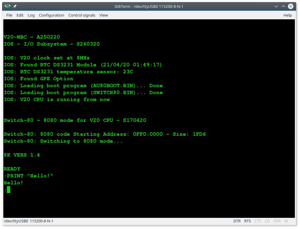The height and width of the screenshot is (229, 300).
Task: Click the CTS indicator in status bar
Action: click(x=258, y=221)
